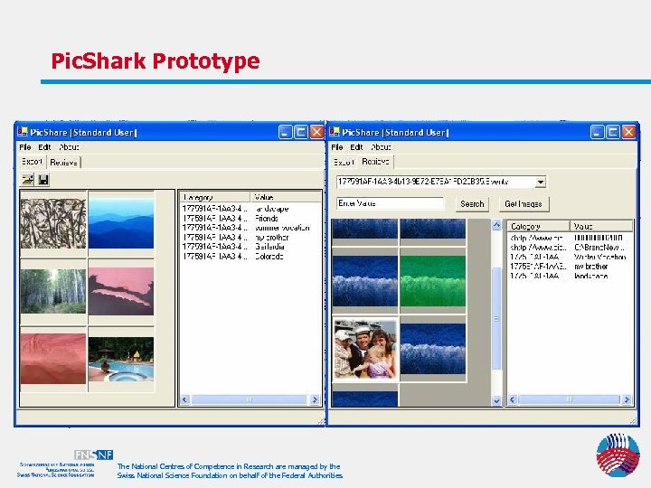Minimize the right PicShare window
Viewport: 651px width, 488px height.
(x=597, y=132)
